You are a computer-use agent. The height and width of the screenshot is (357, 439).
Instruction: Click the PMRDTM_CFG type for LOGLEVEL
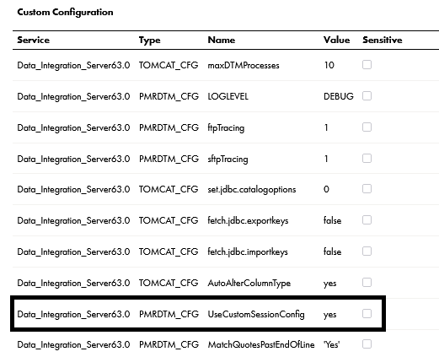coord(169,96)
